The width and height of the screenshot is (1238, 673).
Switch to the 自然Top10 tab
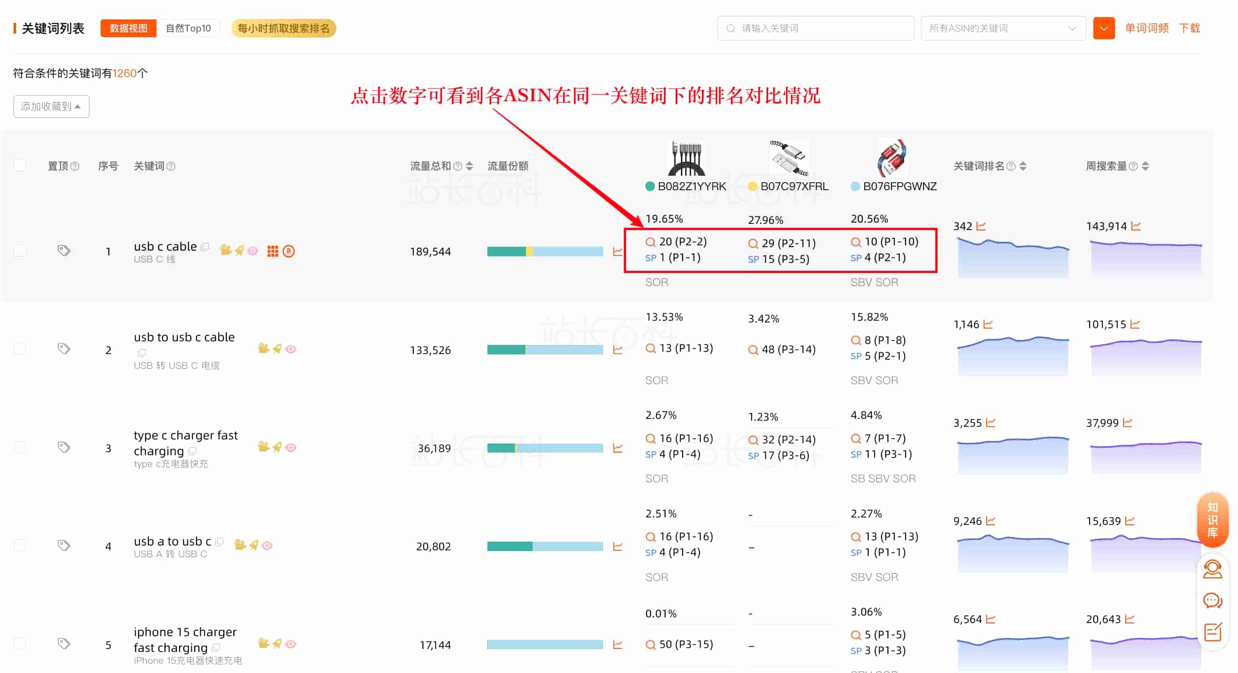[188, 28]
